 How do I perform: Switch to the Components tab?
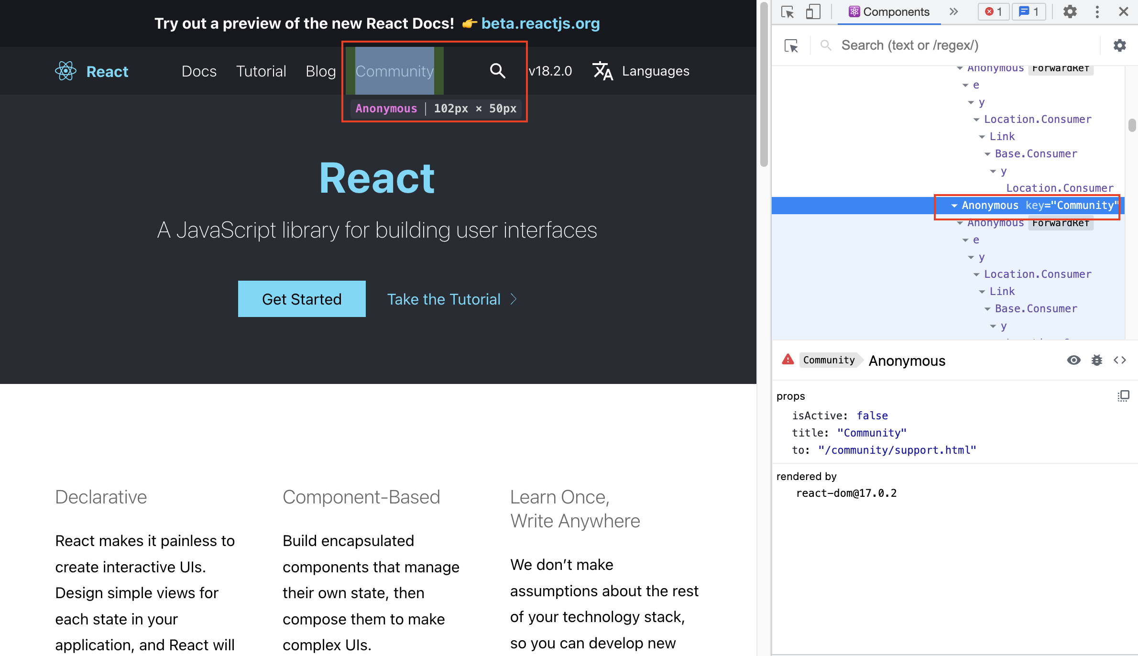coord(889,12)
